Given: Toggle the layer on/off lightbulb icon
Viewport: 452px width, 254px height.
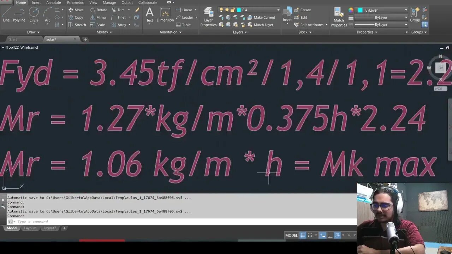Looking at the screenshot, I should pyautogui.click(x=221, y=10).
